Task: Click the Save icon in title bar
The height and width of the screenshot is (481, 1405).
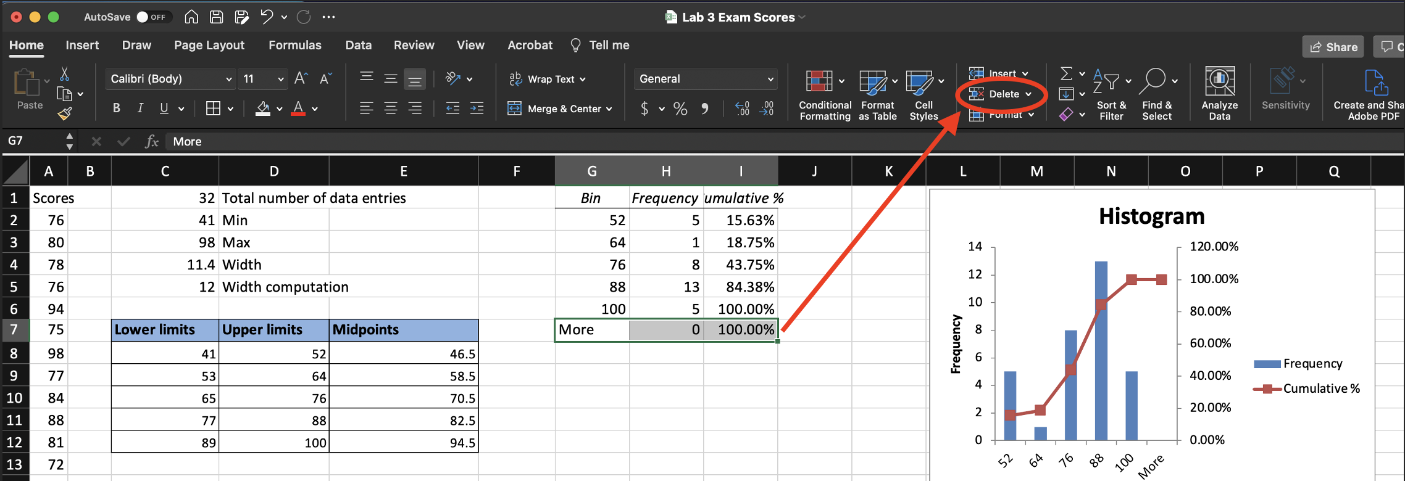Action: coord(216,17)
